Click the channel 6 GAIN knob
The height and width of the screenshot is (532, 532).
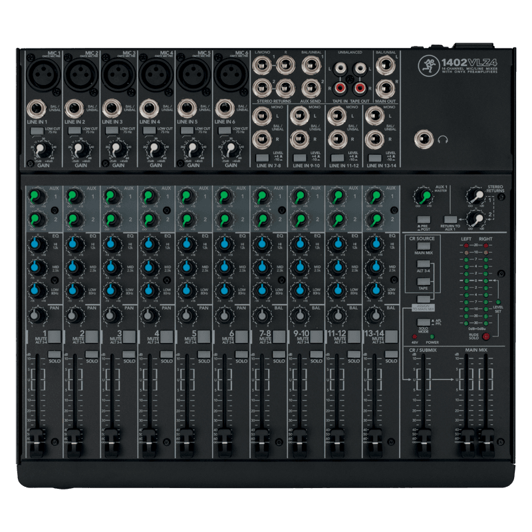pos(231,149)
